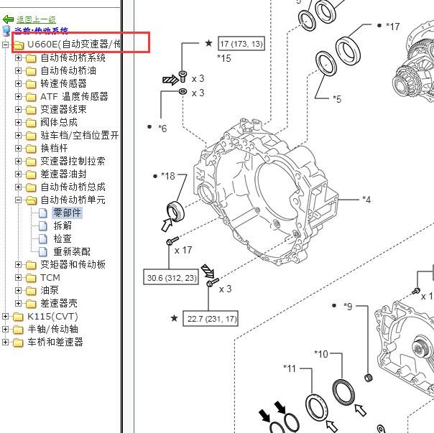Click the 换档杆 folder icon
The width and height of the screenshot is (434, 433).
(31, 149)
